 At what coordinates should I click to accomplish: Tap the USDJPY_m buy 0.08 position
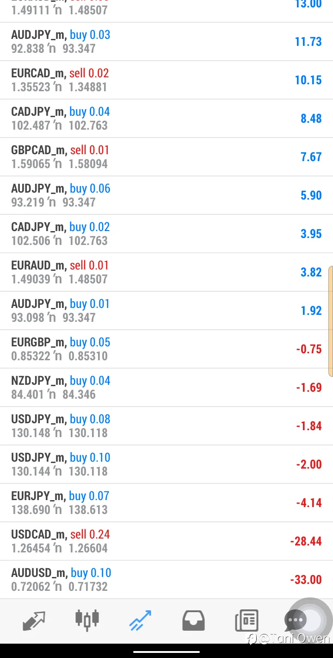pyautogui.click(x=166, y=426)
